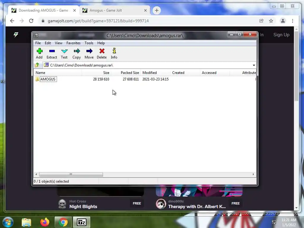Click Sign Up on Game Jolt
304x228 pixels.
[281, 35]
